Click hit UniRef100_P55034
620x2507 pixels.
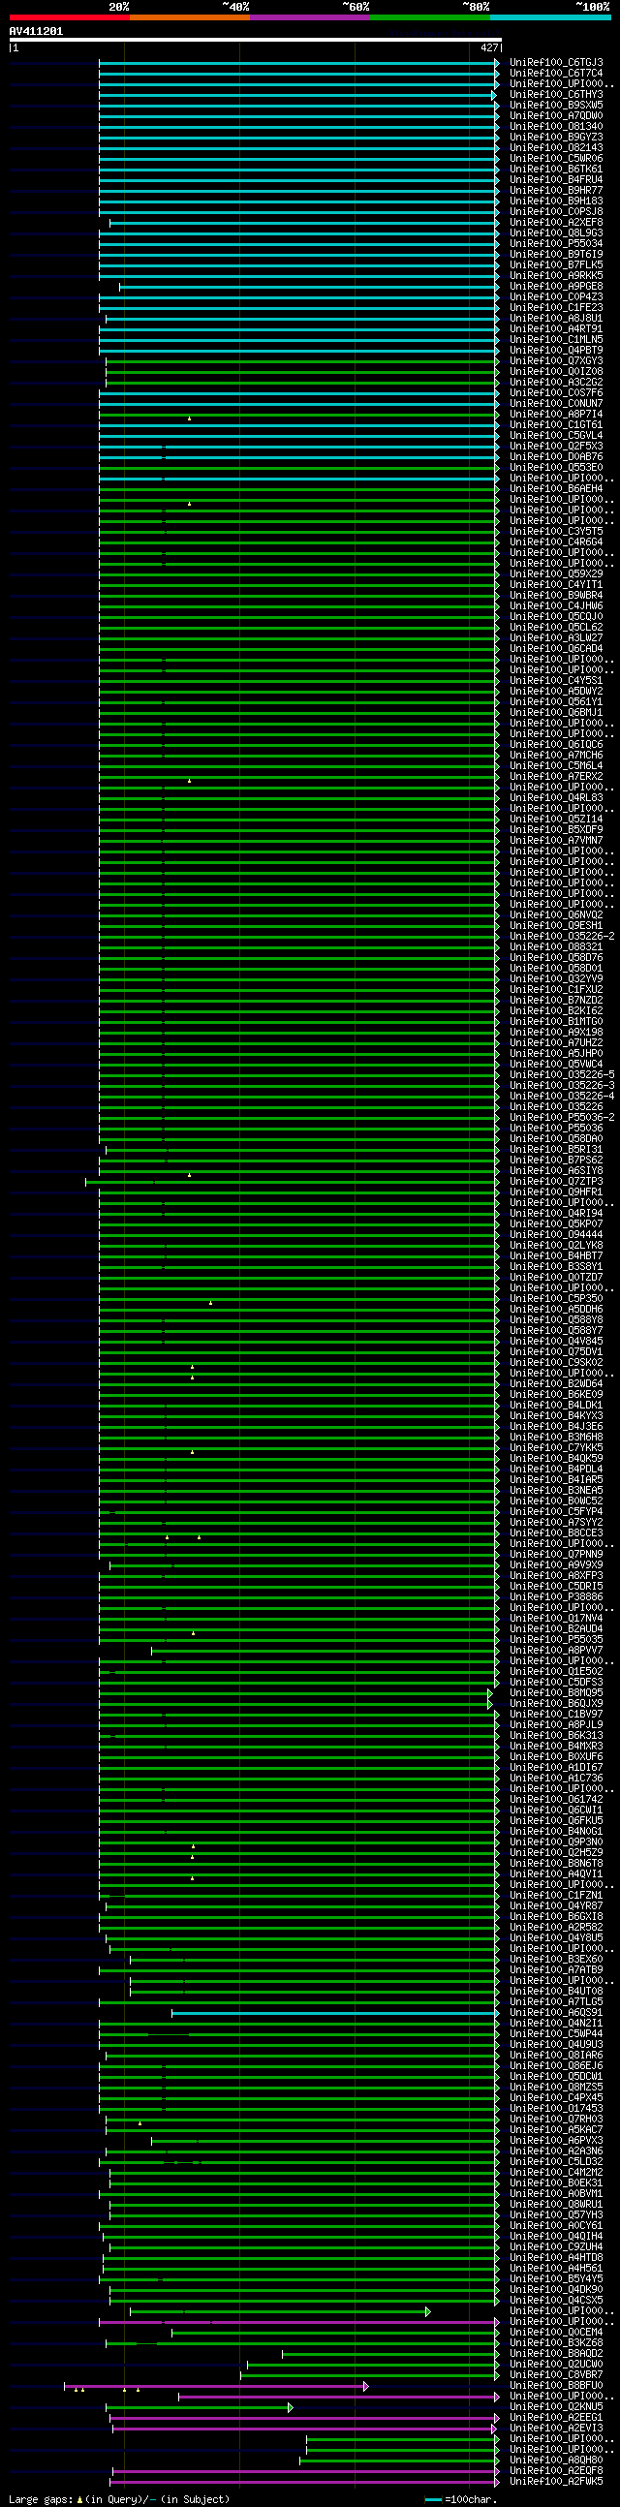pos(556,244)
